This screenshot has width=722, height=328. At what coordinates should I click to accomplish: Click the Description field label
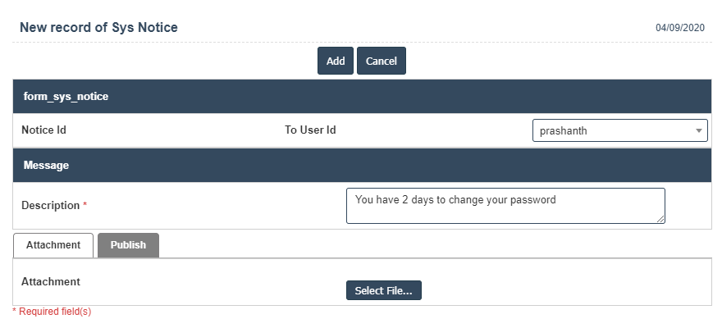50,205
